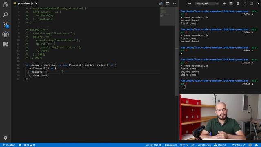This screenshot has height=147, width=261.
Task: Click the Prettier status item
Action: click(238, 145)
